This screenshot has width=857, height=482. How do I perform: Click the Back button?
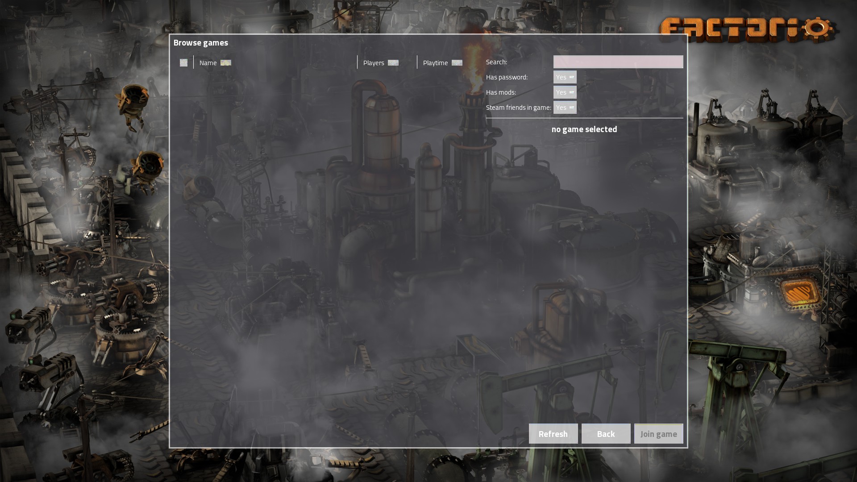click(606, 434)
